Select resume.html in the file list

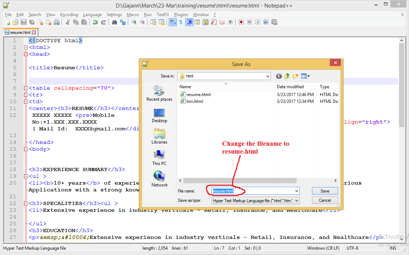point(196,95)
